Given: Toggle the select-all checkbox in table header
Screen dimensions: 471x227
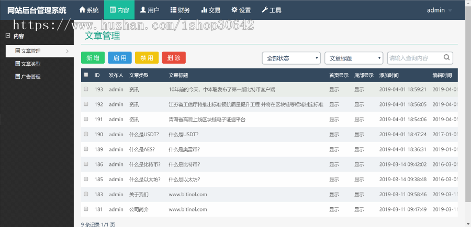Looking at the screenshot, I should pyautogui.click(x=86, y=75).
